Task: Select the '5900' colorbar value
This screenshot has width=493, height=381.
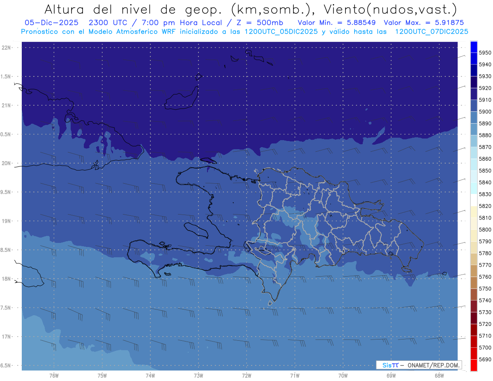Action: pos(485,112)
